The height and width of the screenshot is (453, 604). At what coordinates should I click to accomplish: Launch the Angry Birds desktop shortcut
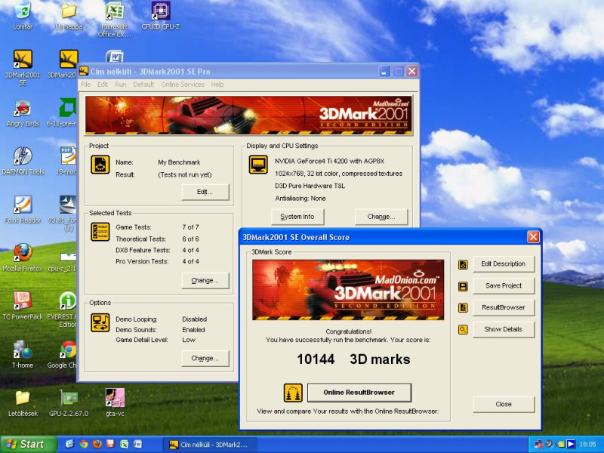pos(23,113)
